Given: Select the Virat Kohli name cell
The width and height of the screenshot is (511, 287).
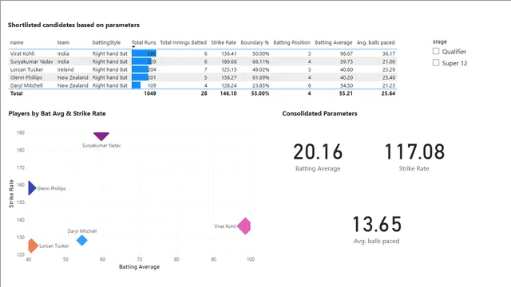Looking at the screenshot, I should pyautogui.click(x=22, y=53).
